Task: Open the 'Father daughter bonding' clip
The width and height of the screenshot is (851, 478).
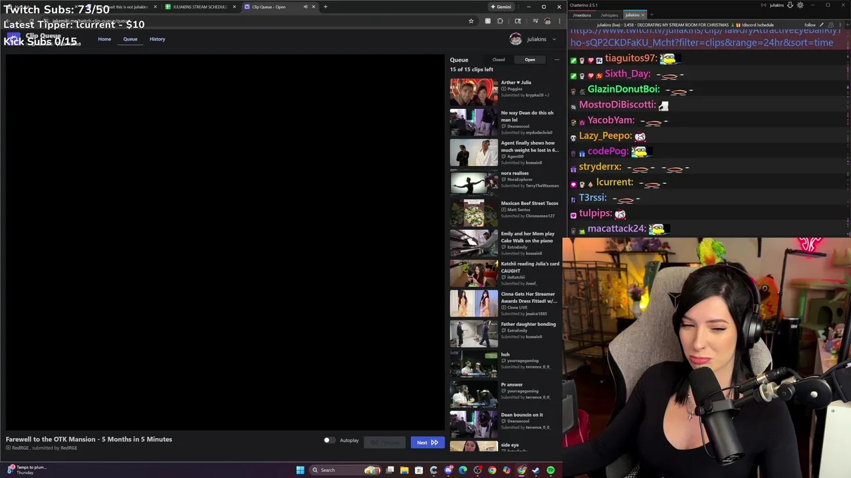Action: (505, 334)
